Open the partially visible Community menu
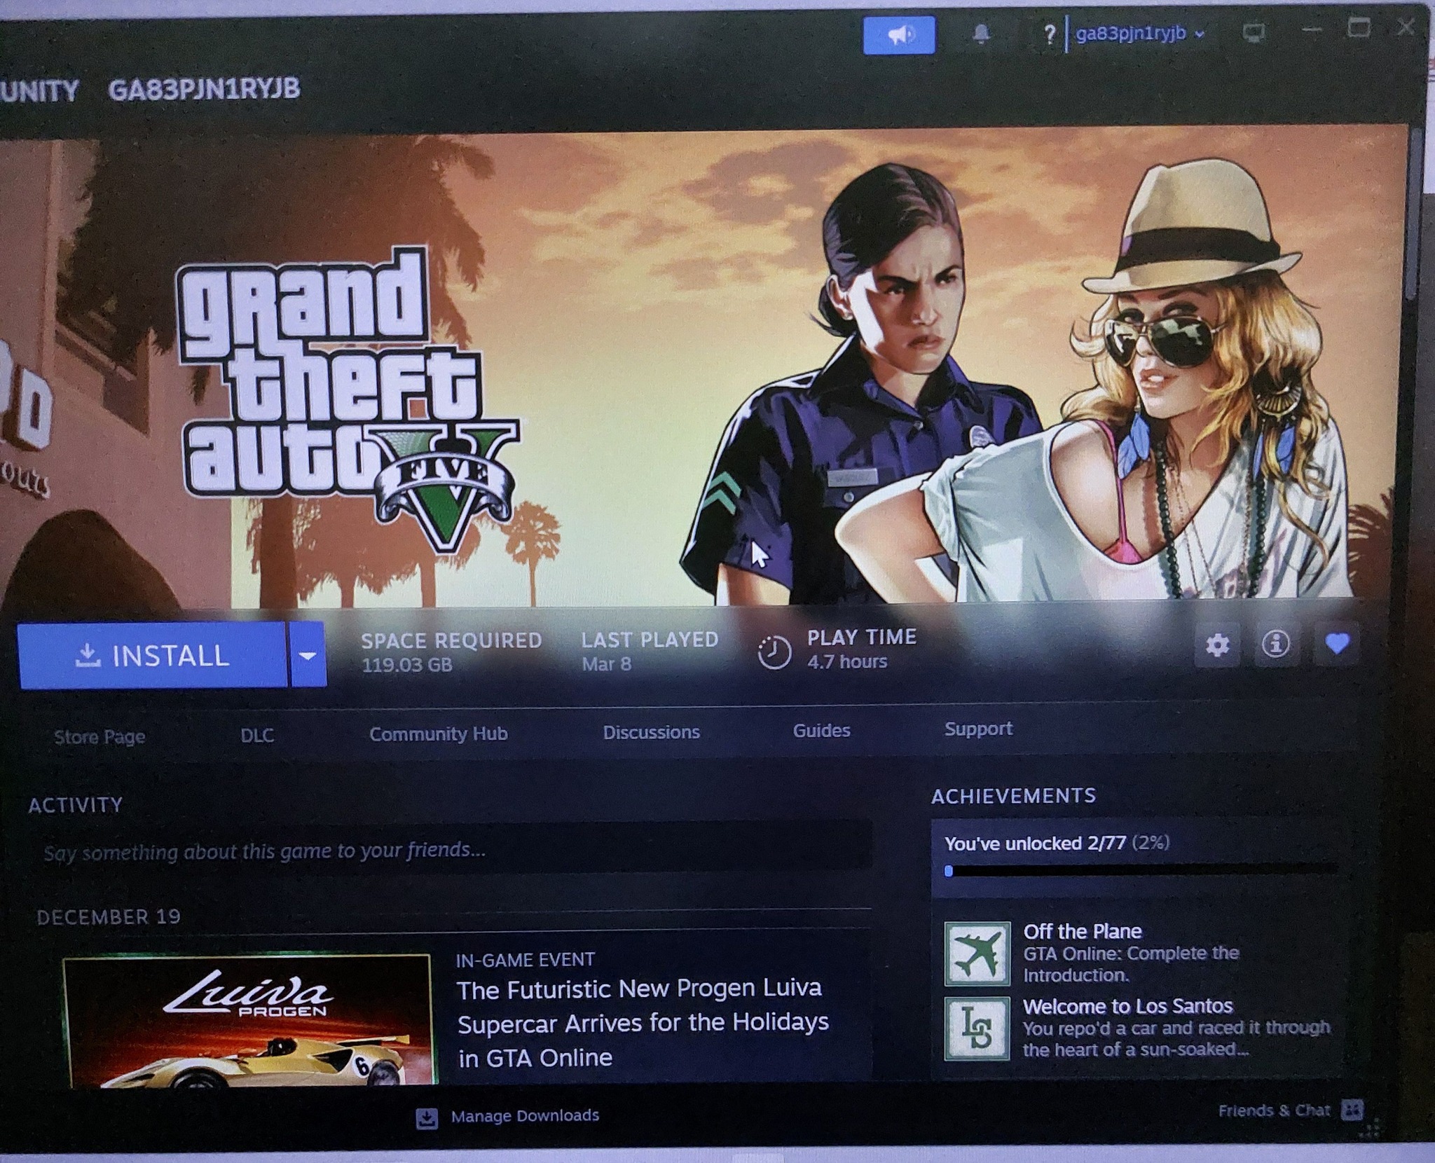This screenshot has height=1163, width=1435. tap(39, 91)
